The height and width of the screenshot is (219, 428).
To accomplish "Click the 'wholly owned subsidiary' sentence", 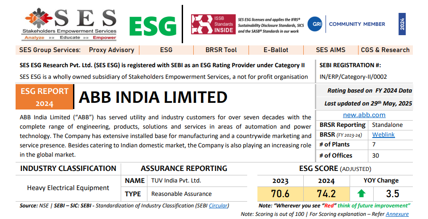I will pos(164,77).
